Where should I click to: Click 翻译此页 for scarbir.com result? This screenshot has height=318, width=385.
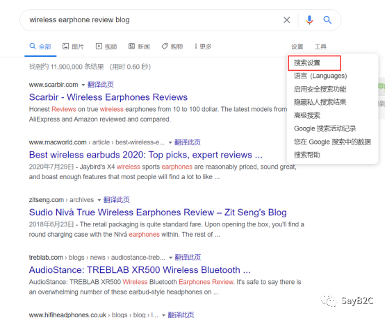coord(101,85)
